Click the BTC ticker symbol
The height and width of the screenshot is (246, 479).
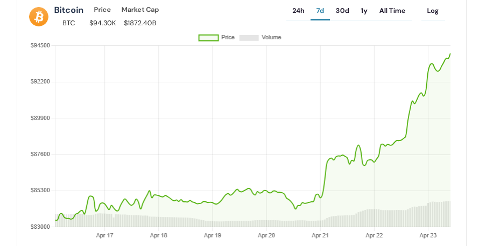pos(69,23)
